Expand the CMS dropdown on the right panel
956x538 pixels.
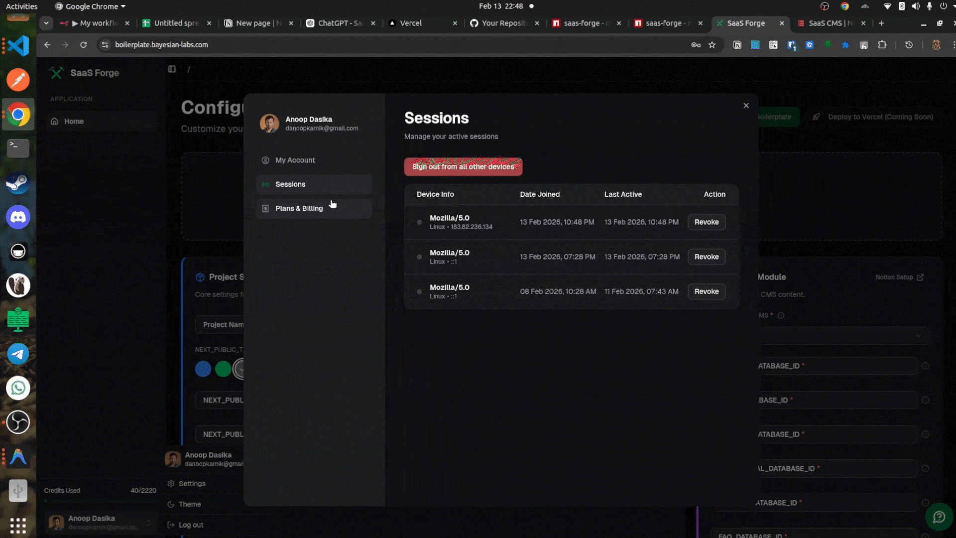(918, 336)
